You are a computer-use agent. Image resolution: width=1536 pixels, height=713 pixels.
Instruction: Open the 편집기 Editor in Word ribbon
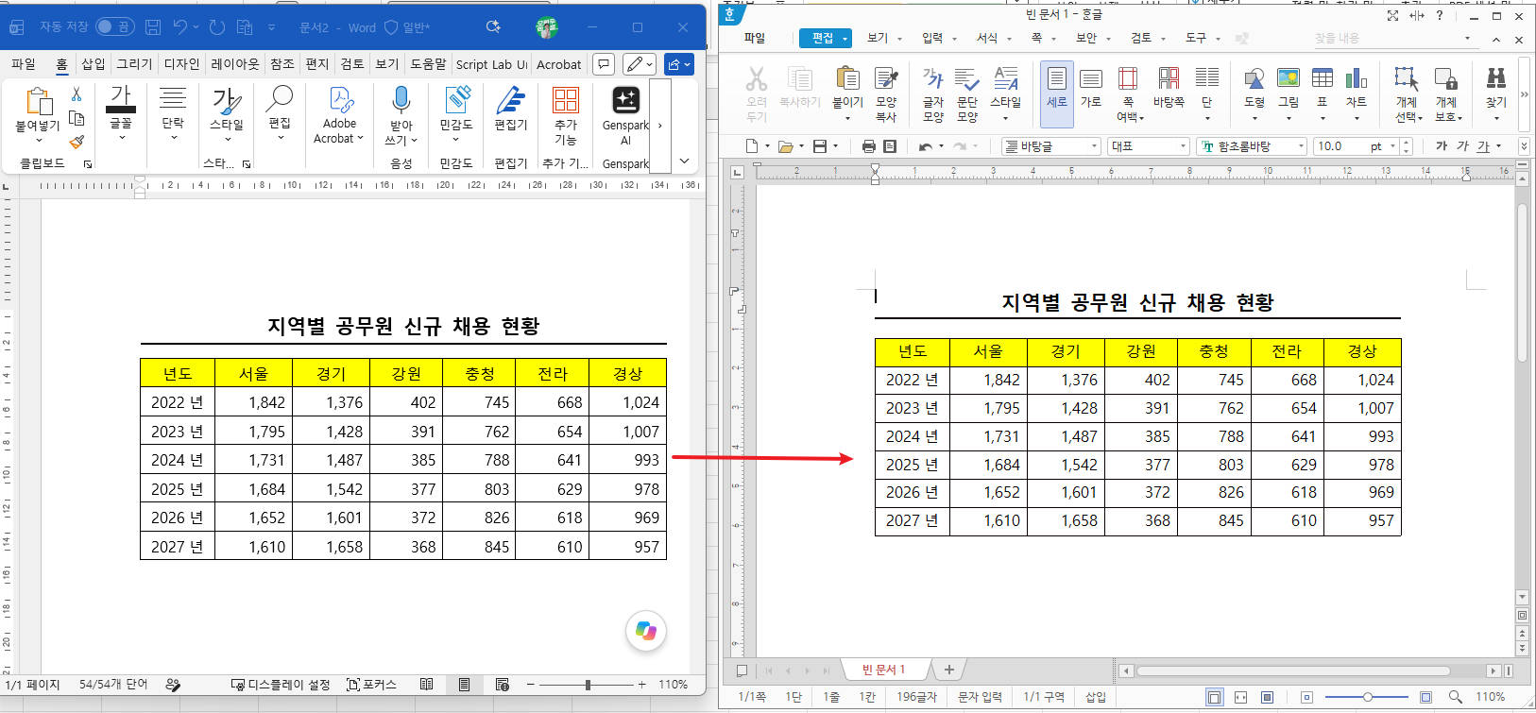(x=510, y=109)
